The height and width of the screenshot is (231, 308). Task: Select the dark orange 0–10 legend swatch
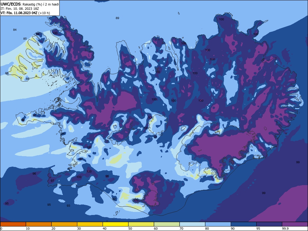tap(13, 224)
